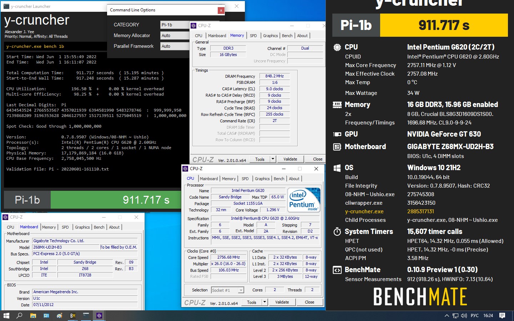This screenshot has height=321, width=514.
Task: Click the BenchMate BM taskbar icon
Action: [73, 316]
